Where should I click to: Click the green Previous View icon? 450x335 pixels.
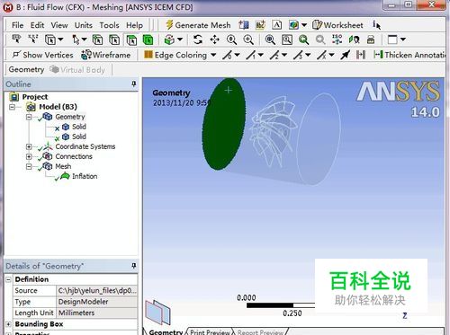[x=303, y=40]
